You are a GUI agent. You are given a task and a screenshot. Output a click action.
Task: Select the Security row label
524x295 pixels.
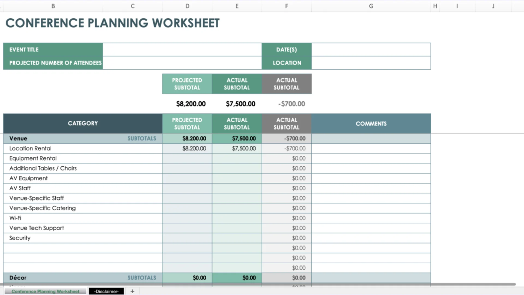click(20, 238)
